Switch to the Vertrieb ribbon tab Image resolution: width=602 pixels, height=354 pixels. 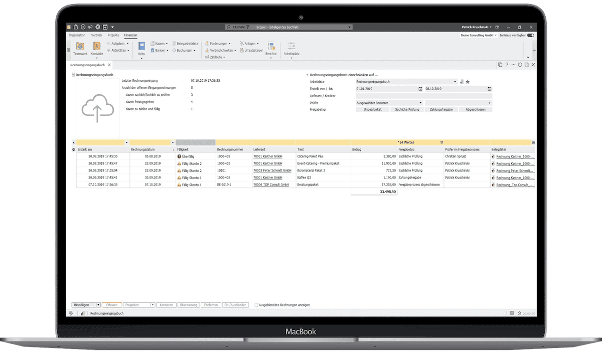(x=97, y=36)
